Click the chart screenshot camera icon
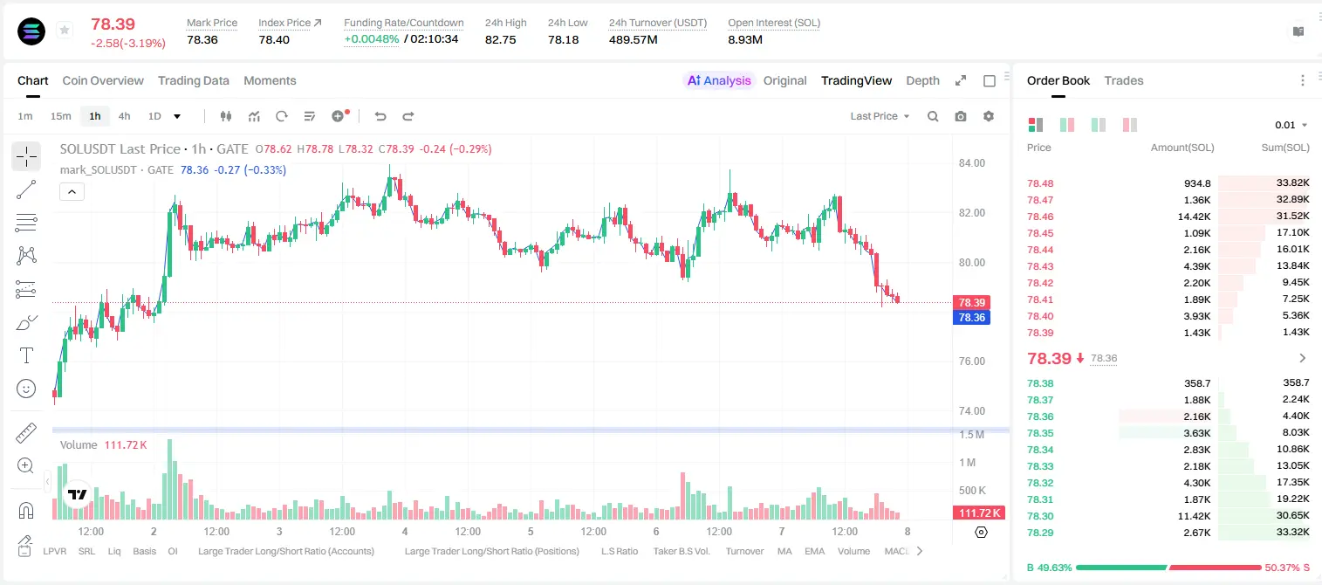This screenshot has width=1322, height=585. pyautogui.click(x=961, y=116)
